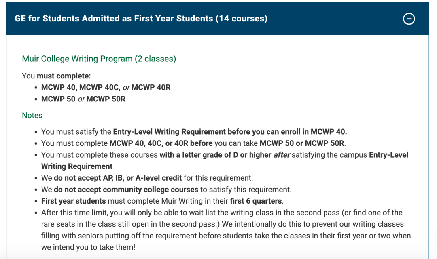Click the minus collapse icon in the header
437x259 pixels.
(409, 19)
